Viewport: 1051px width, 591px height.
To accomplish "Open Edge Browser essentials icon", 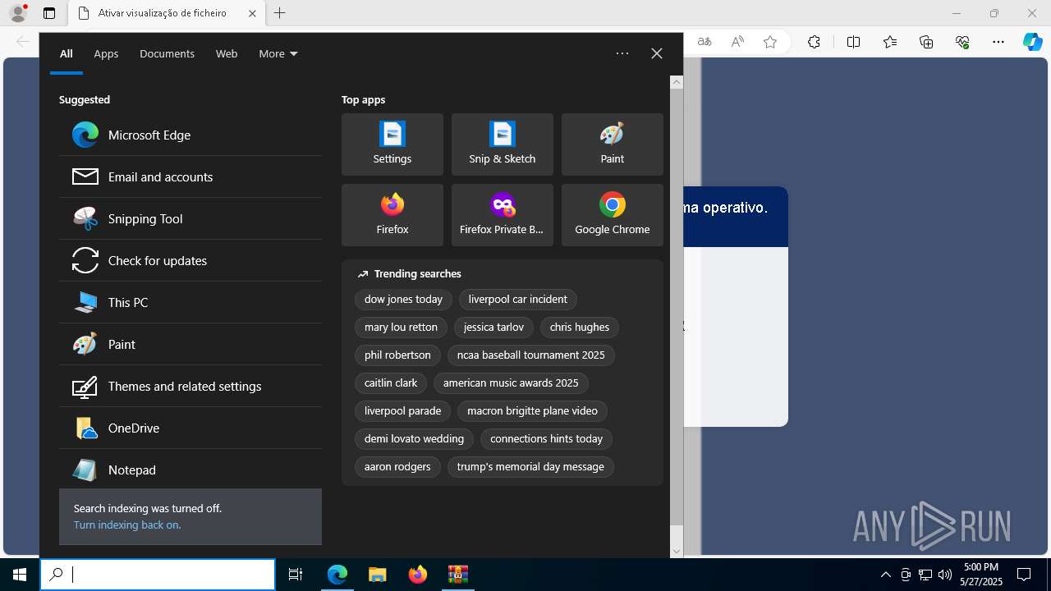I will (x=962, y=42).
